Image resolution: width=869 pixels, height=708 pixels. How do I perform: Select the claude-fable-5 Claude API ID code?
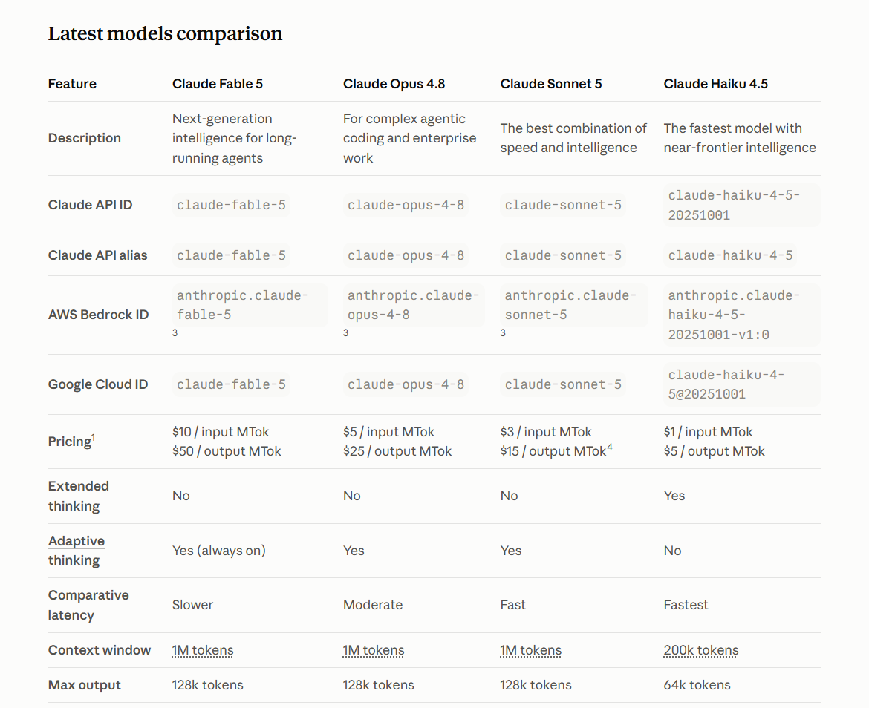point(231,205)
